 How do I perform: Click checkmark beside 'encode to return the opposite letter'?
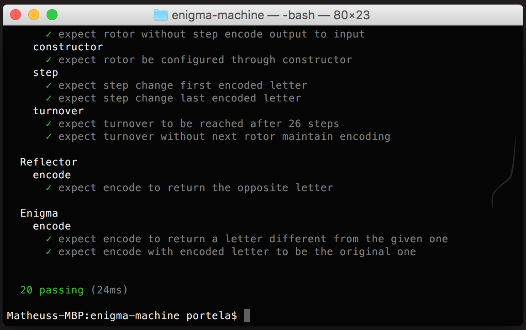pyautogui.click(x=49, y=188)
